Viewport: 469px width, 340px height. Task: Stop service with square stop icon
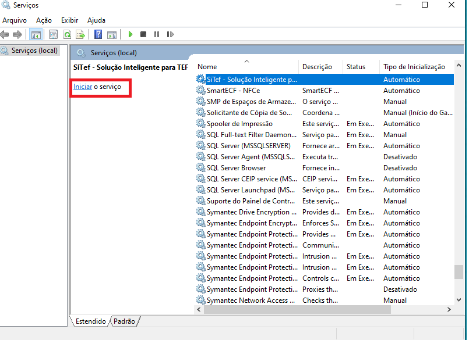click(143, 35)
